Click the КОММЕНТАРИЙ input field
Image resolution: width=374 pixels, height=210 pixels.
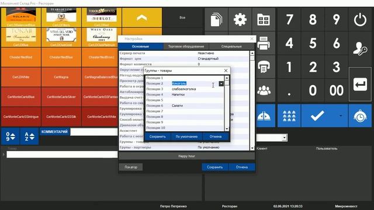pyautogui.click(x=94, y=132)
